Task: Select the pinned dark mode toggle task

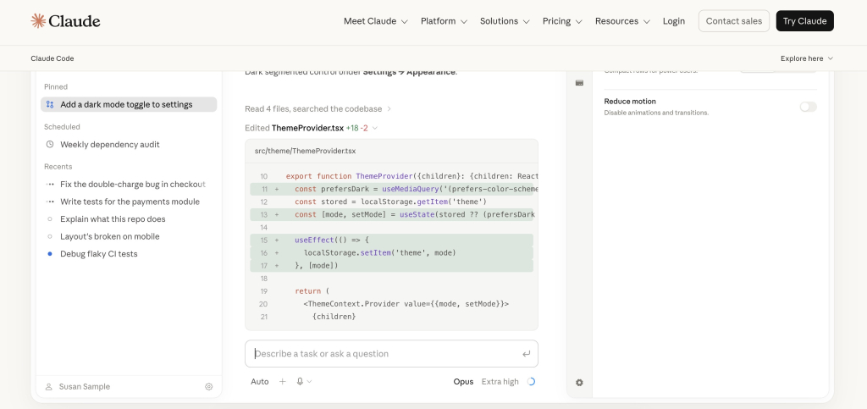Action: click(129, 104)
